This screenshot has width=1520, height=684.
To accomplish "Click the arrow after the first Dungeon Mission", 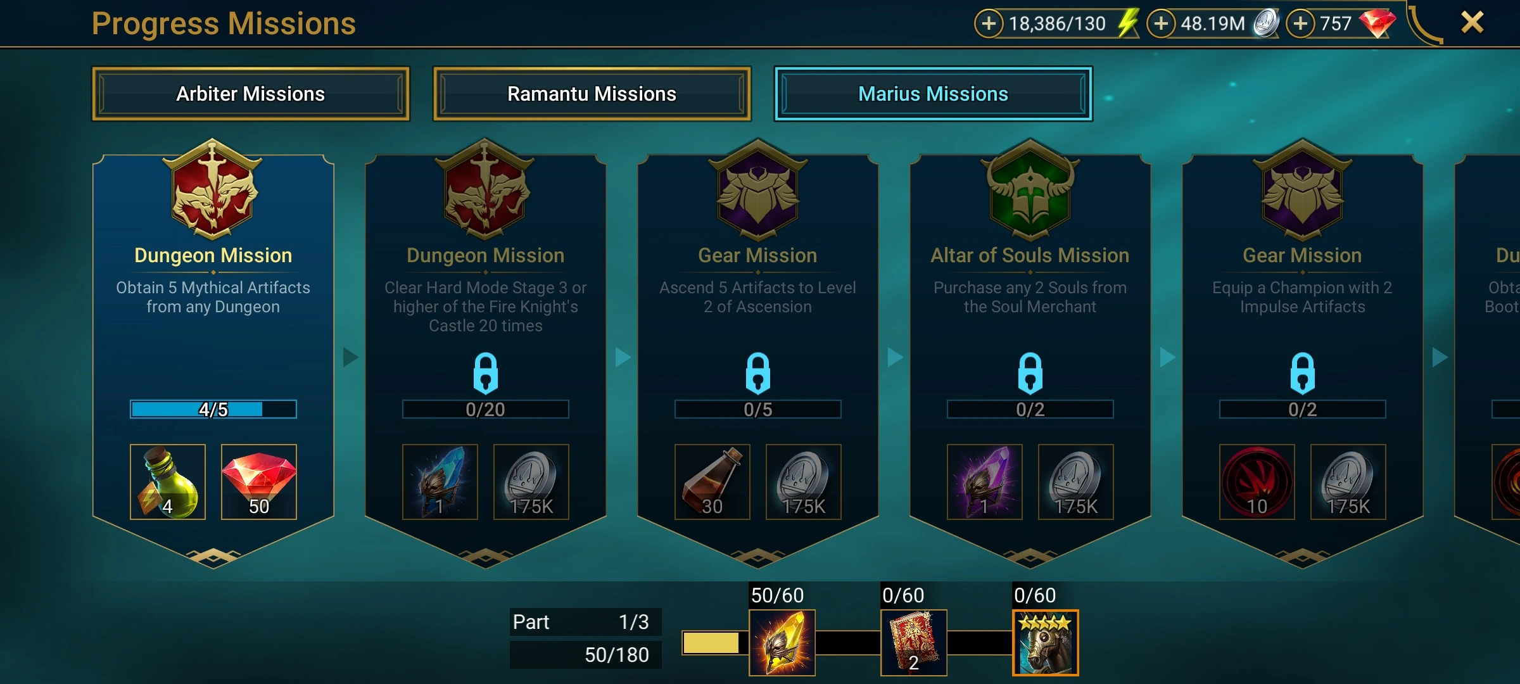I will tap(350, 357).
